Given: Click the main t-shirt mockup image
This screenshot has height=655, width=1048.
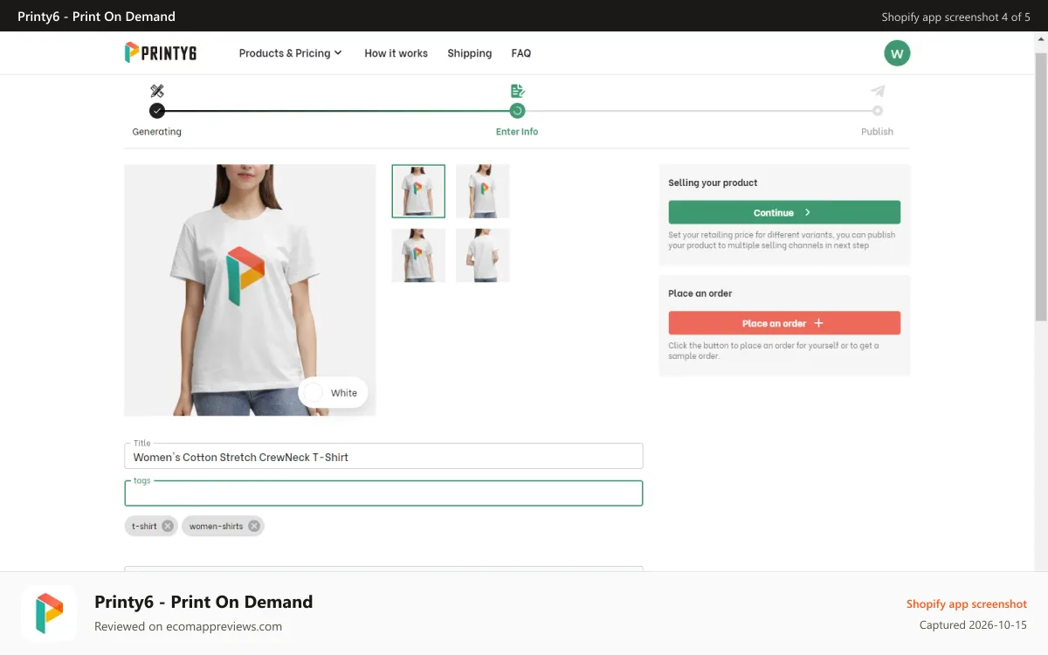Looking at the screenshot, I should [x=250, y=290].
